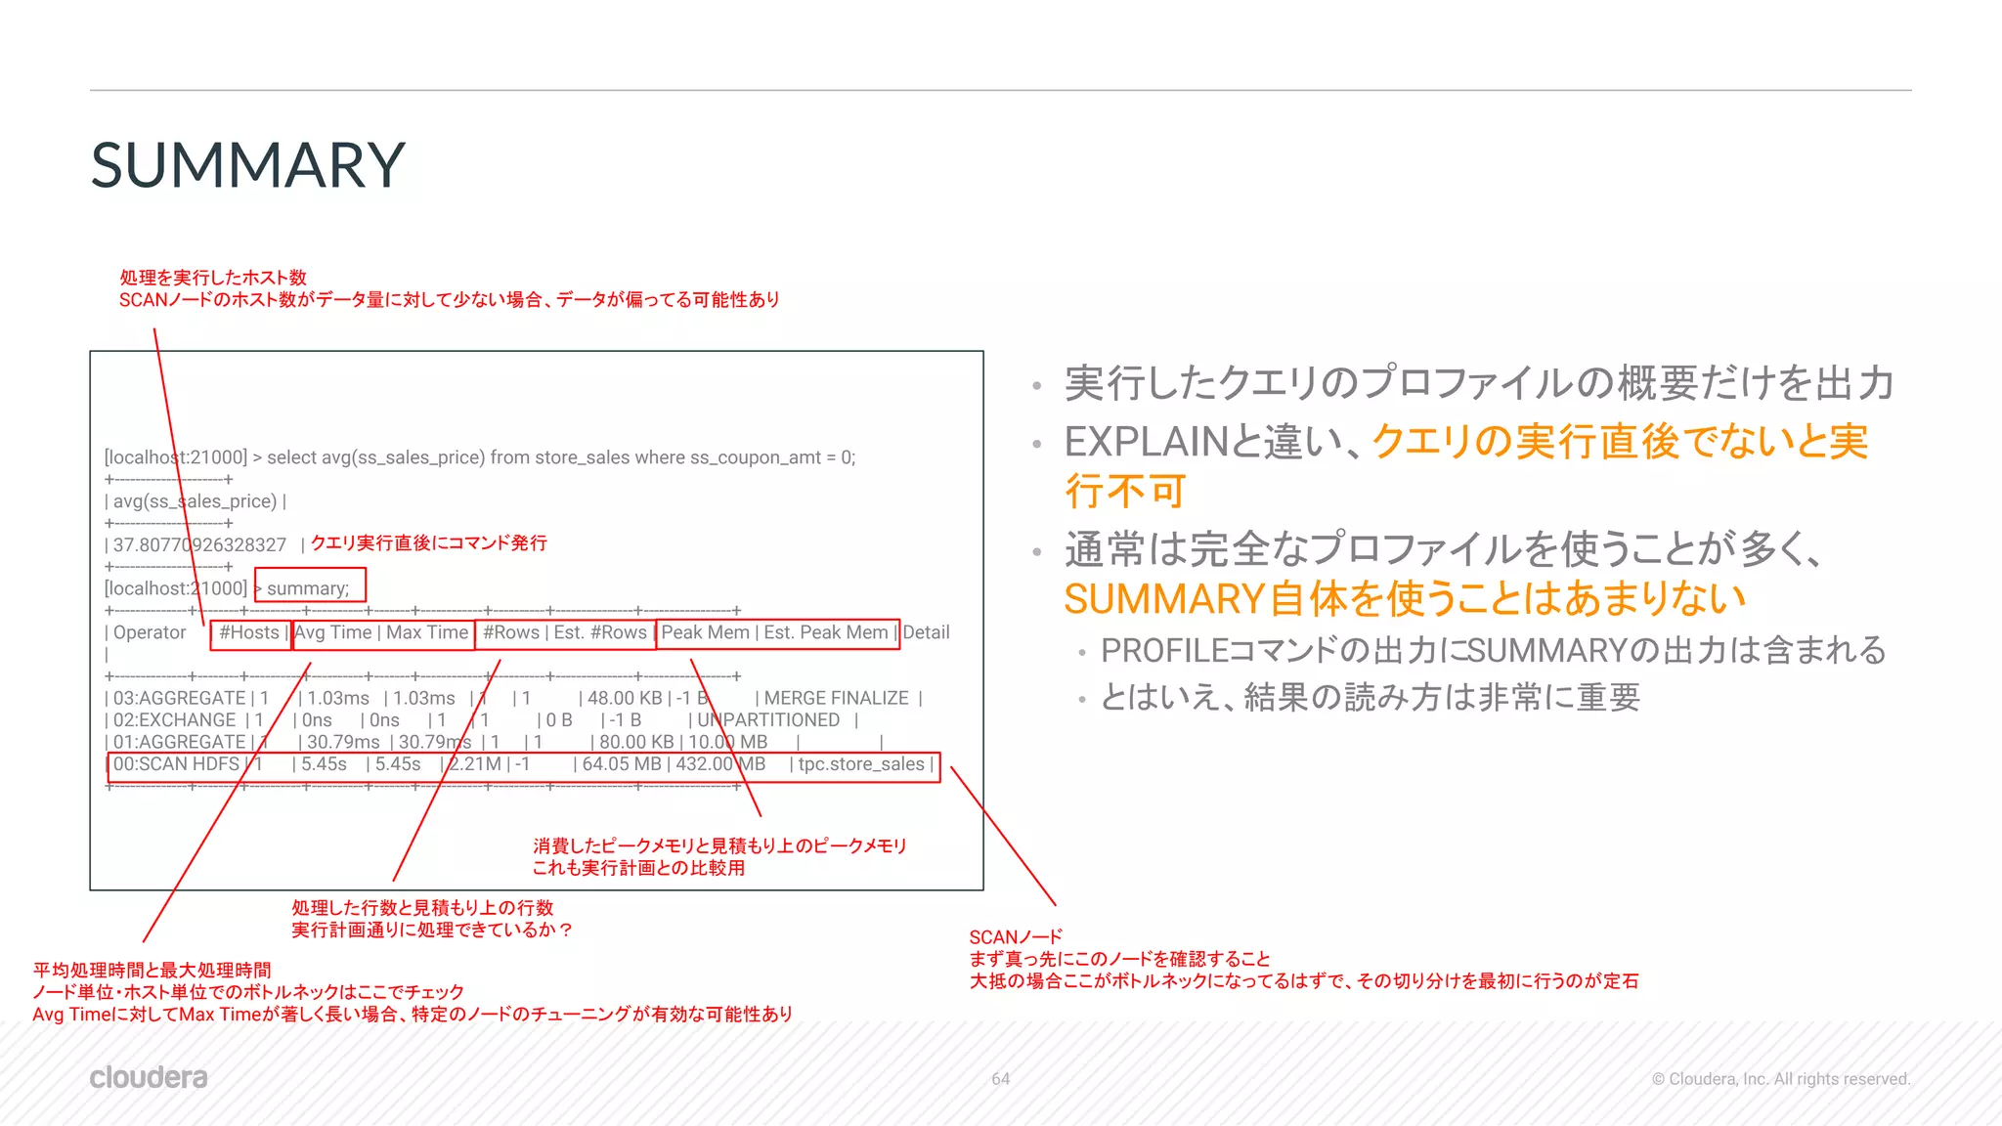Click the annotation '平均処理時間と最大処理時間'
The height and width of the screenshot is (1126, 2002).
(152, 970)
